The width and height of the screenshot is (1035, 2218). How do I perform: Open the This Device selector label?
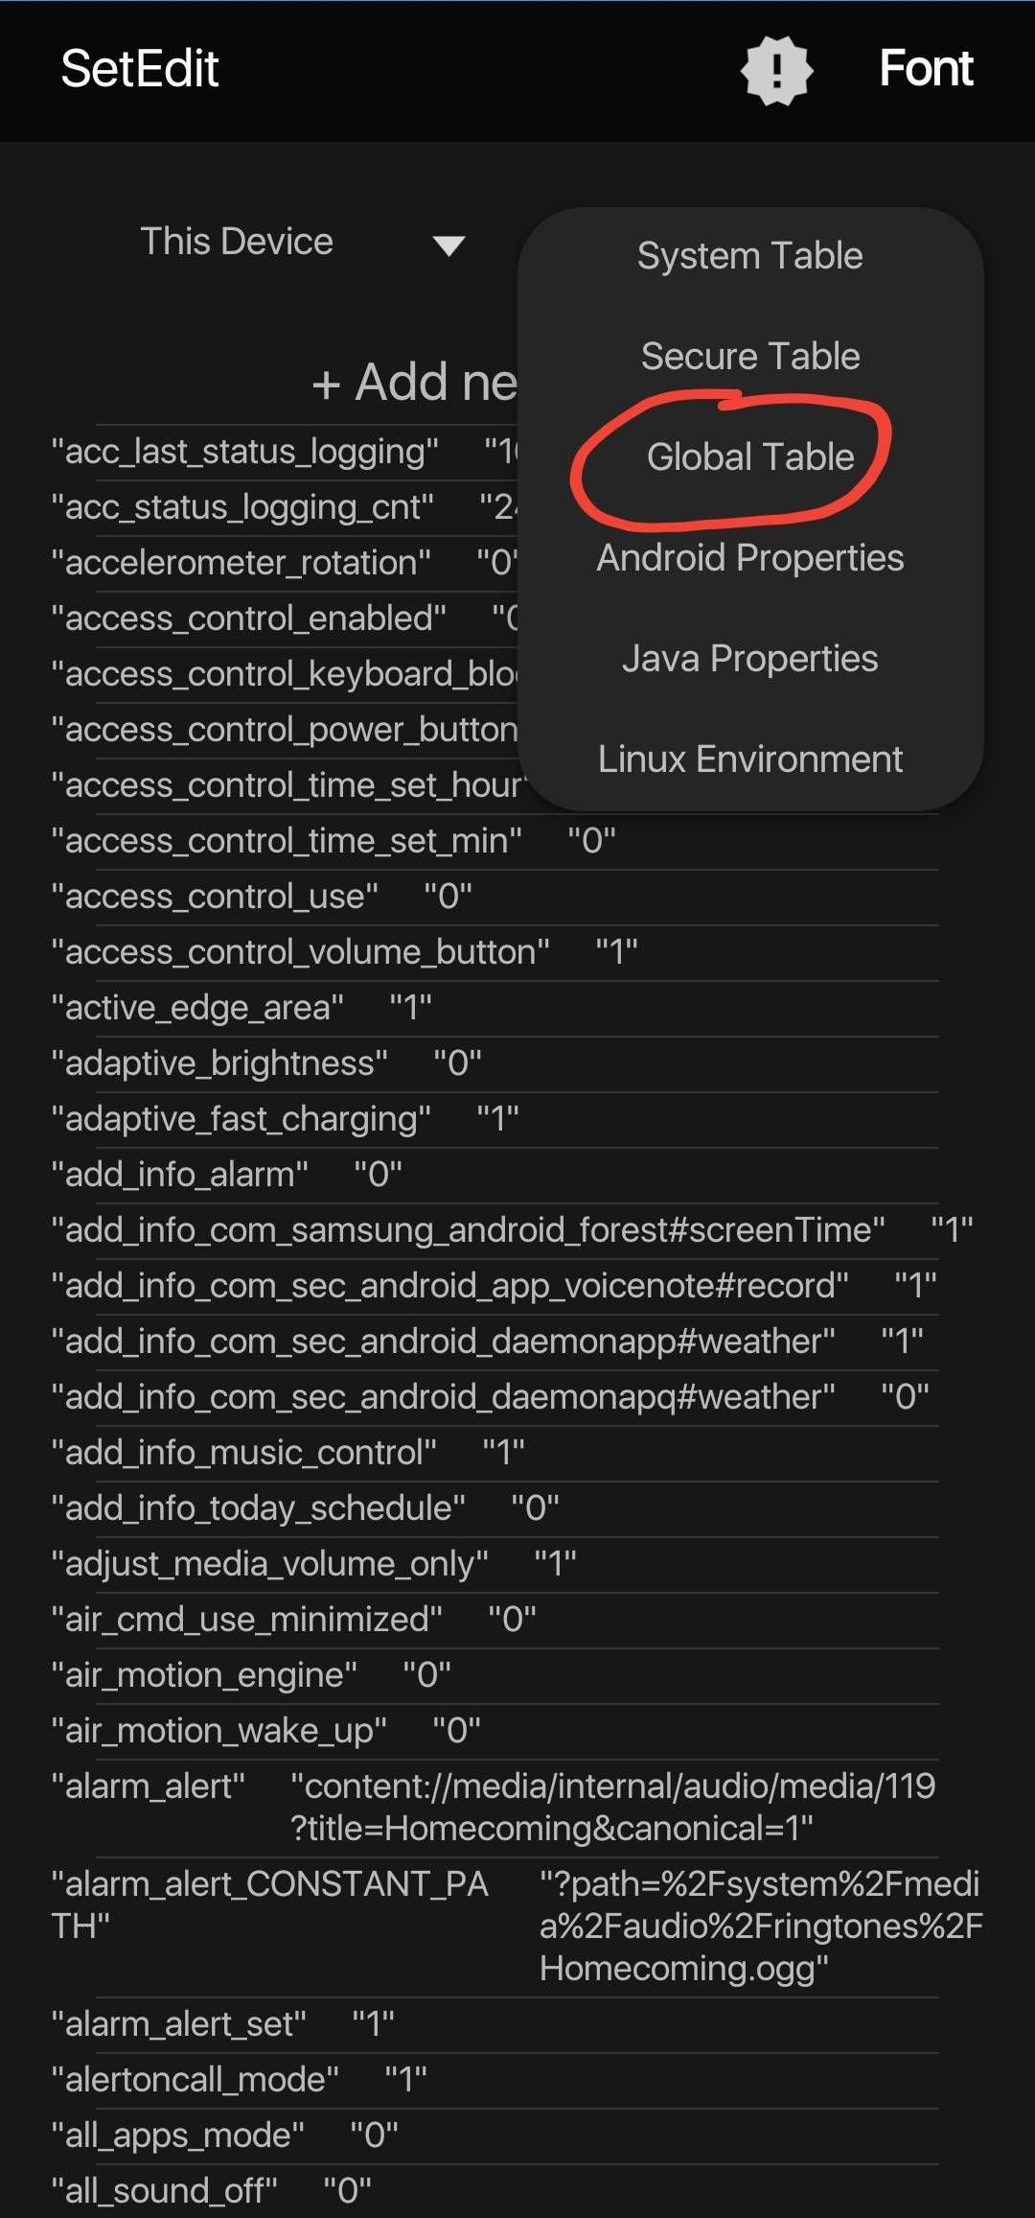tap(237, 242)
